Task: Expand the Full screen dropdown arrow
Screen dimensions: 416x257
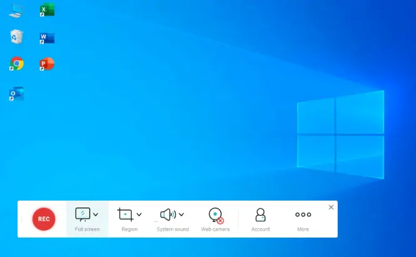Action: [96, 214]
